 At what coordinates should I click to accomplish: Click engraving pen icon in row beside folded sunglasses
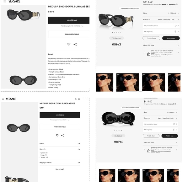(x=174, y=130)
